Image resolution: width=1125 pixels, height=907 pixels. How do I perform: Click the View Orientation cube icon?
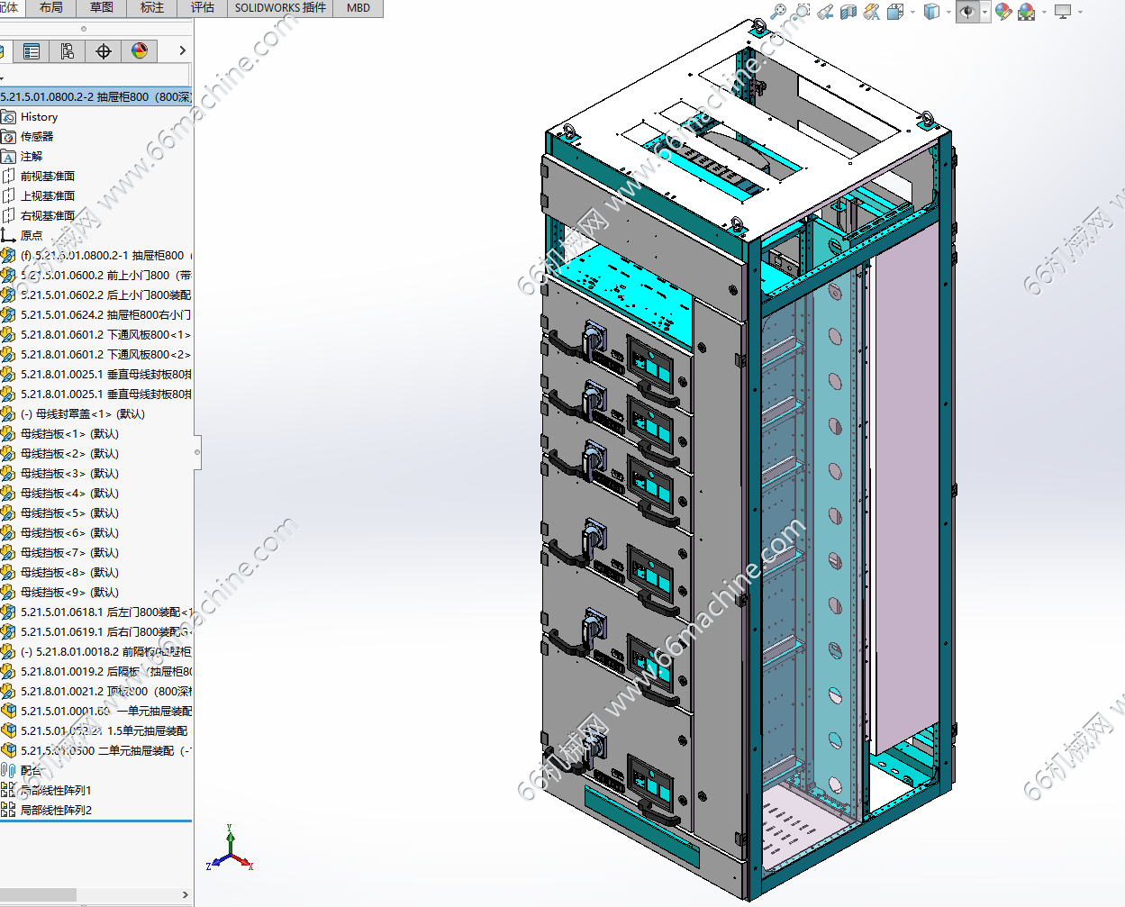pos(895,12)
